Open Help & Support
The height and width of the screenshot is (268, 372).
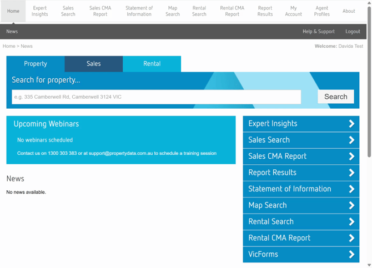318,32
